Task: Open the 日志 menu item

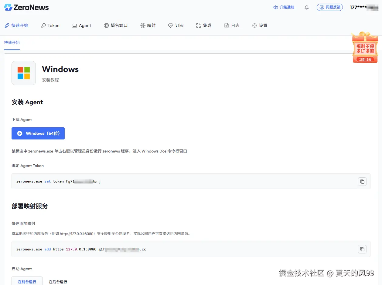Action: tap(232, 25)
